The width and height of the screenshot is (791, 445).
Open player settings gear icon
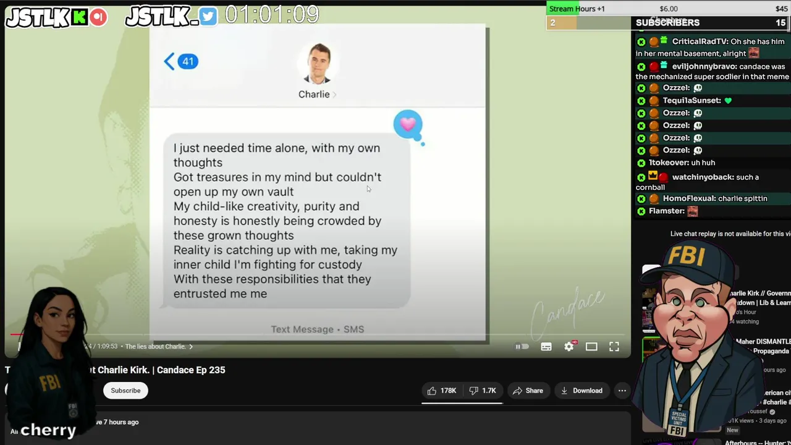569,347
